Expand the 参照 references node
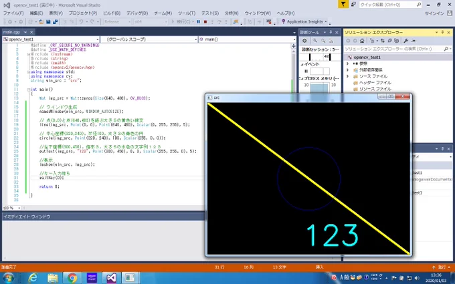This screenshot has height=284, width=455. tap(348, 63)
